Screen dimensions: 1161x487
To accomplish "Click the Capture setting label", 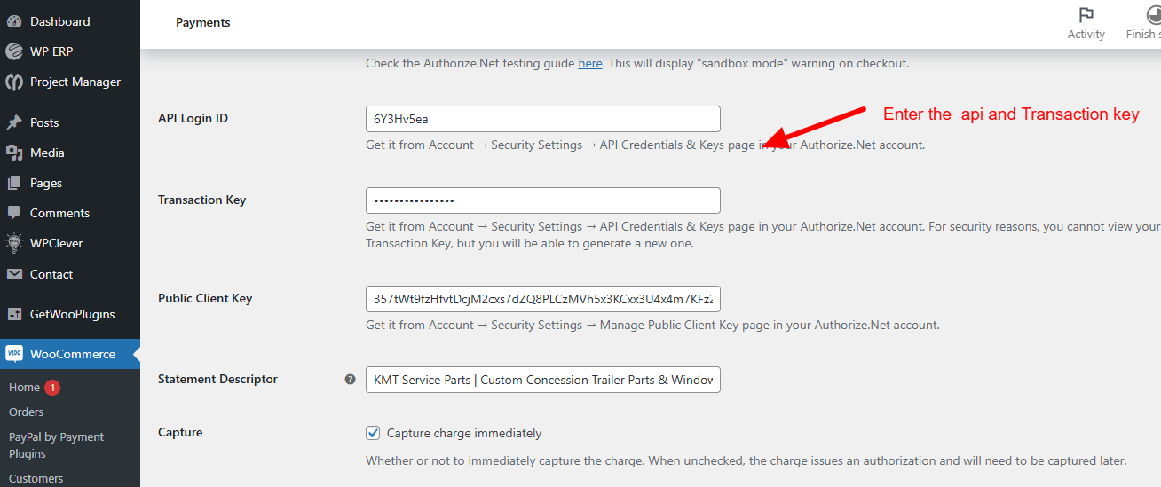I will tap(180, 433).
